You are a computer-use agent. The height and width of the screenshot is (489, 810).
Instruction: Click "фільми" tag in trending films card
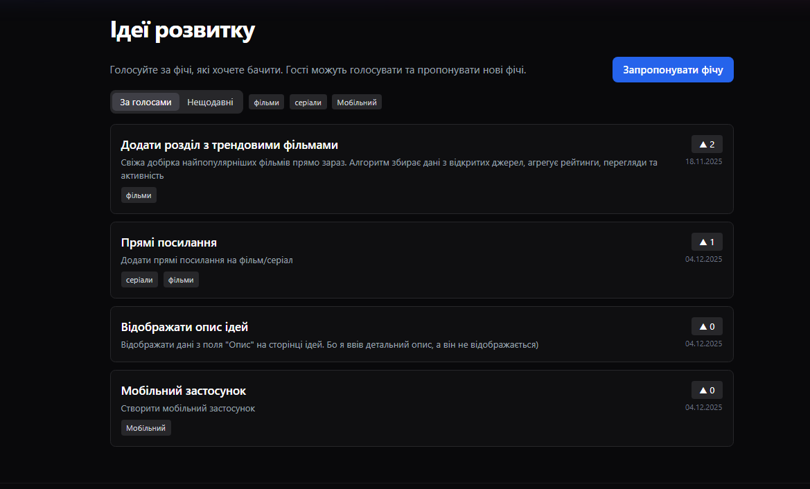pos(139,195)
